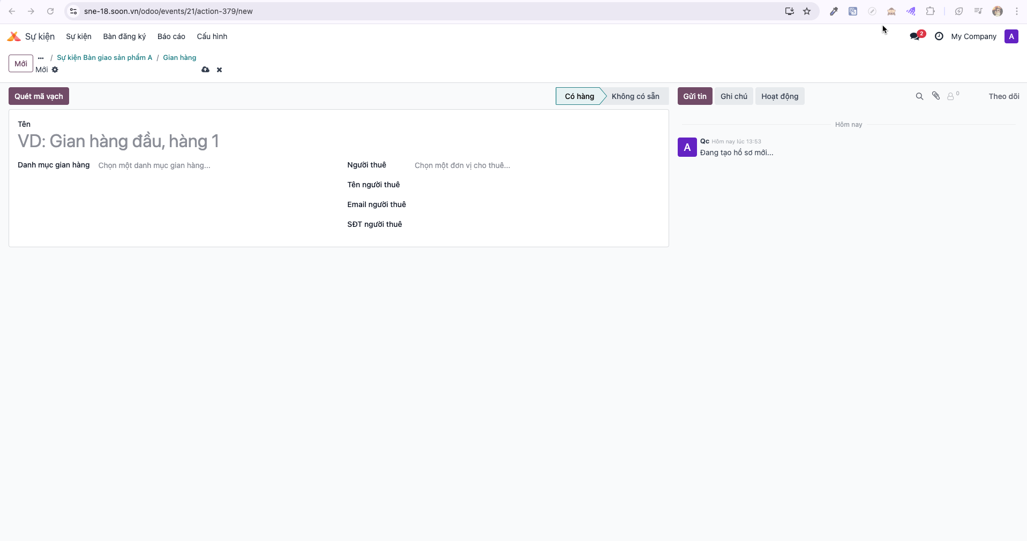Go to Gian hàng breadcrumb link

click(179, 58)
